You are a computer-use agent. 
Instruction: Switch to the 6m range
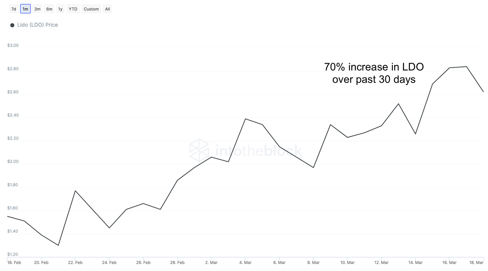click(x=49, y=9)
